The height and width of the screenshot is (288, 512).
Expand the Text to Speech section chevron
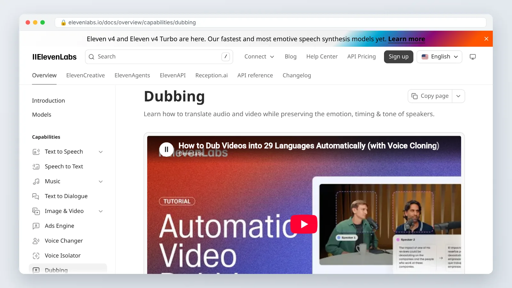coord(101,152)
